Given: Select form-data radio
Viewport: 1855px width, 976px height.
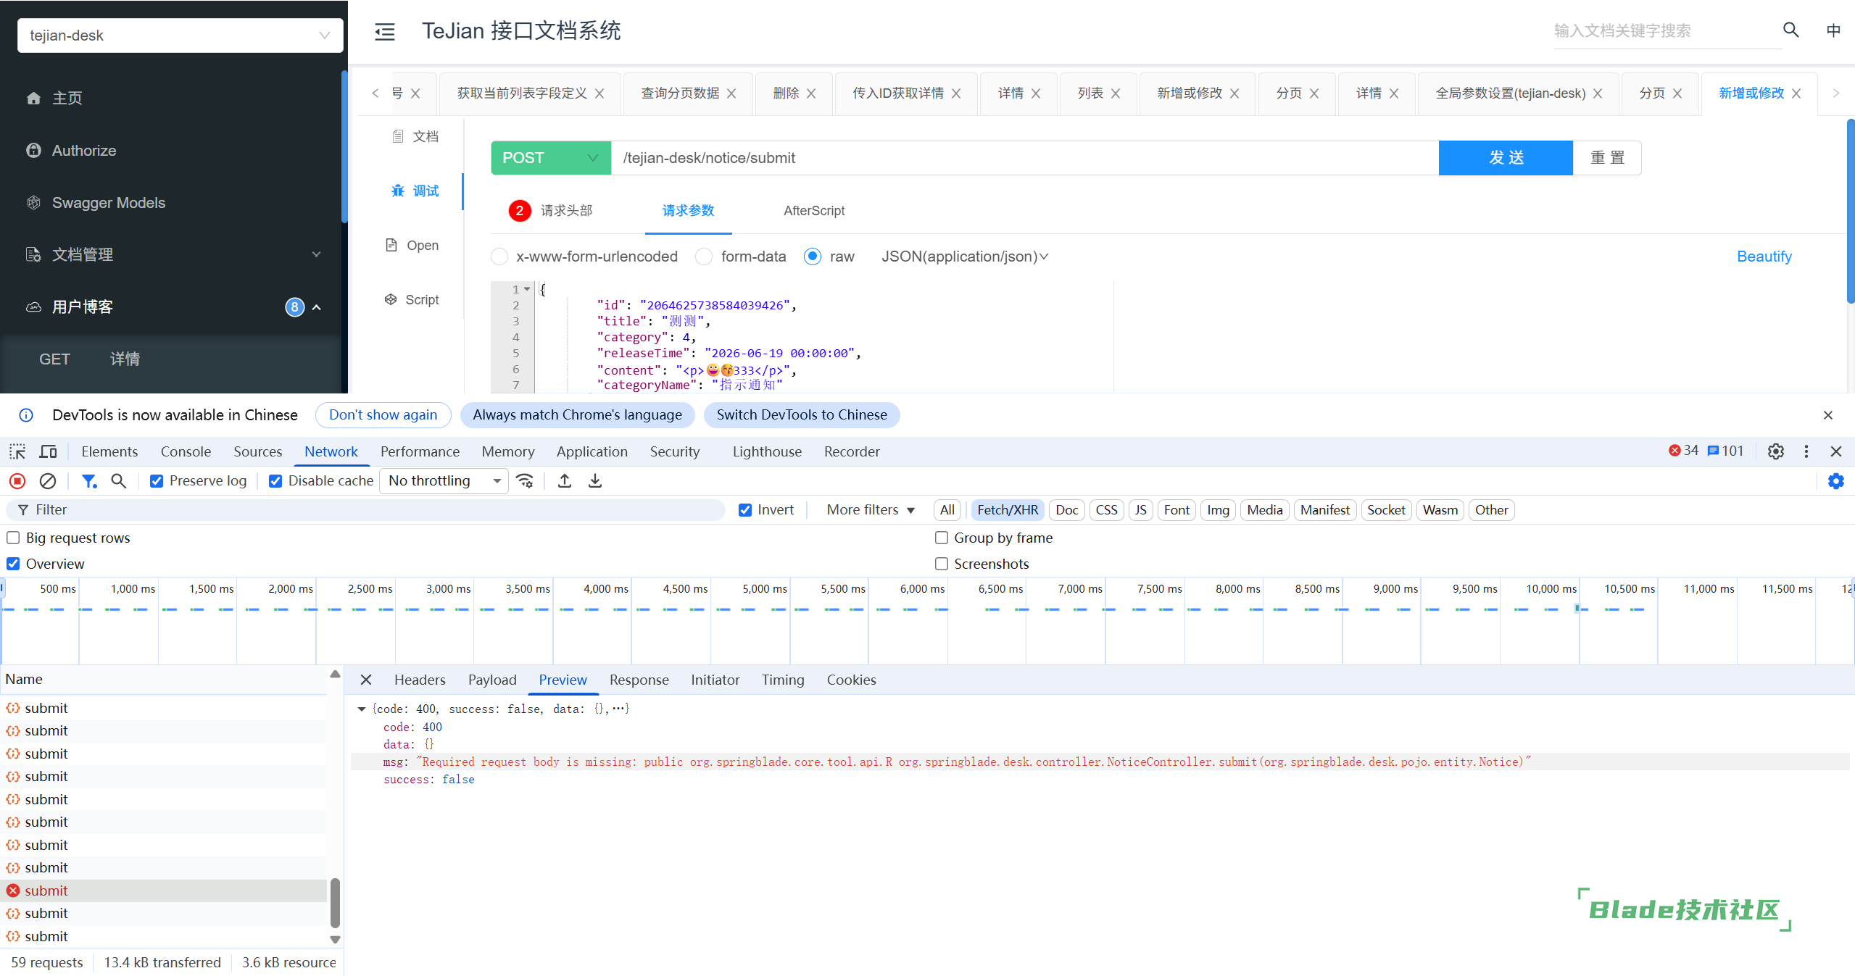Looking at the screenshot, I should point(704,256).
